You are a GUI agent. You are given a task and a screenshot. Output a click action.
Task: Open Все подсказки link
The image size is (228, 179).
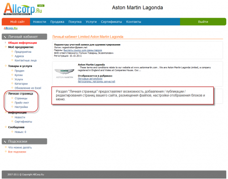point(17,152)
